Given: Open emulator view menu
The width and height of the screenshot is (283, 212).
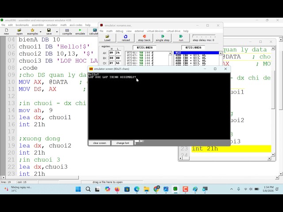Looking at the screenshot, I should [129, 31].
